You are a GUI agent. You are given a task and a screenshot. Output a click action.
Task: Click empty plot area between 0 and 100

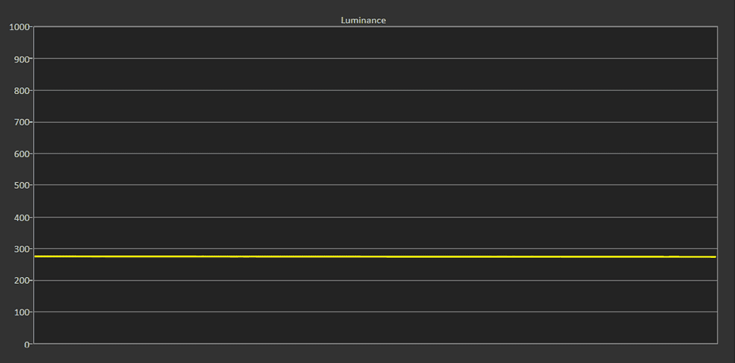point(375,328)
